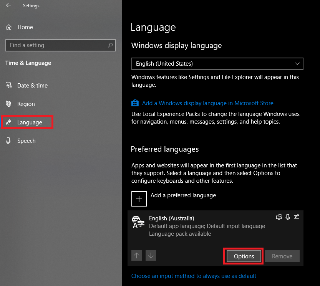Open the Microsoft Store display language link
320x286 pixels.
click(x=207, y=103)
